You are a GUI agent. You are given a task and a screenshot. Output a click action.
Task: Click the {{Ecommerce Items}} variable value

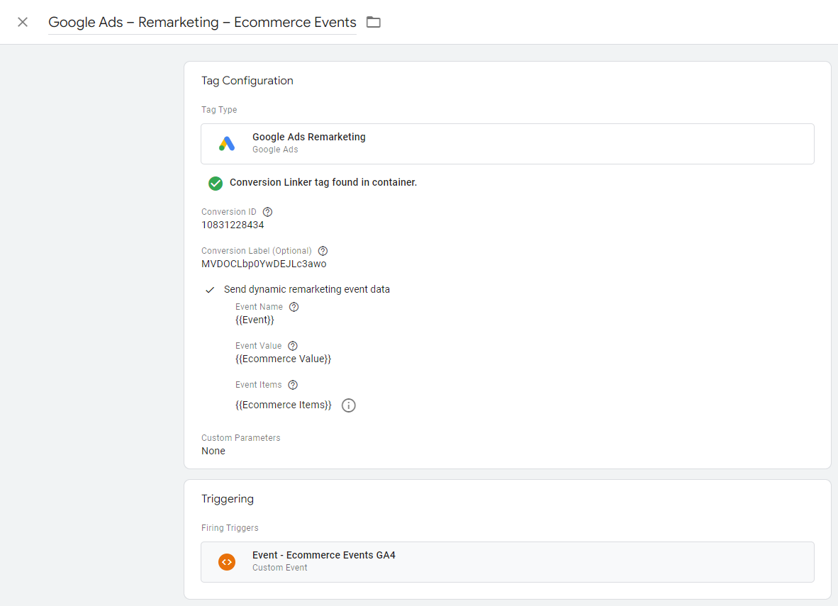pyautogui.click(x=284, y=405)
